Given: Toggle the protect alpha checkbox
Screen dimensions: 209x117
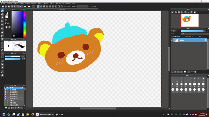Looking at the screenshot, I should (x=172, y=37).
